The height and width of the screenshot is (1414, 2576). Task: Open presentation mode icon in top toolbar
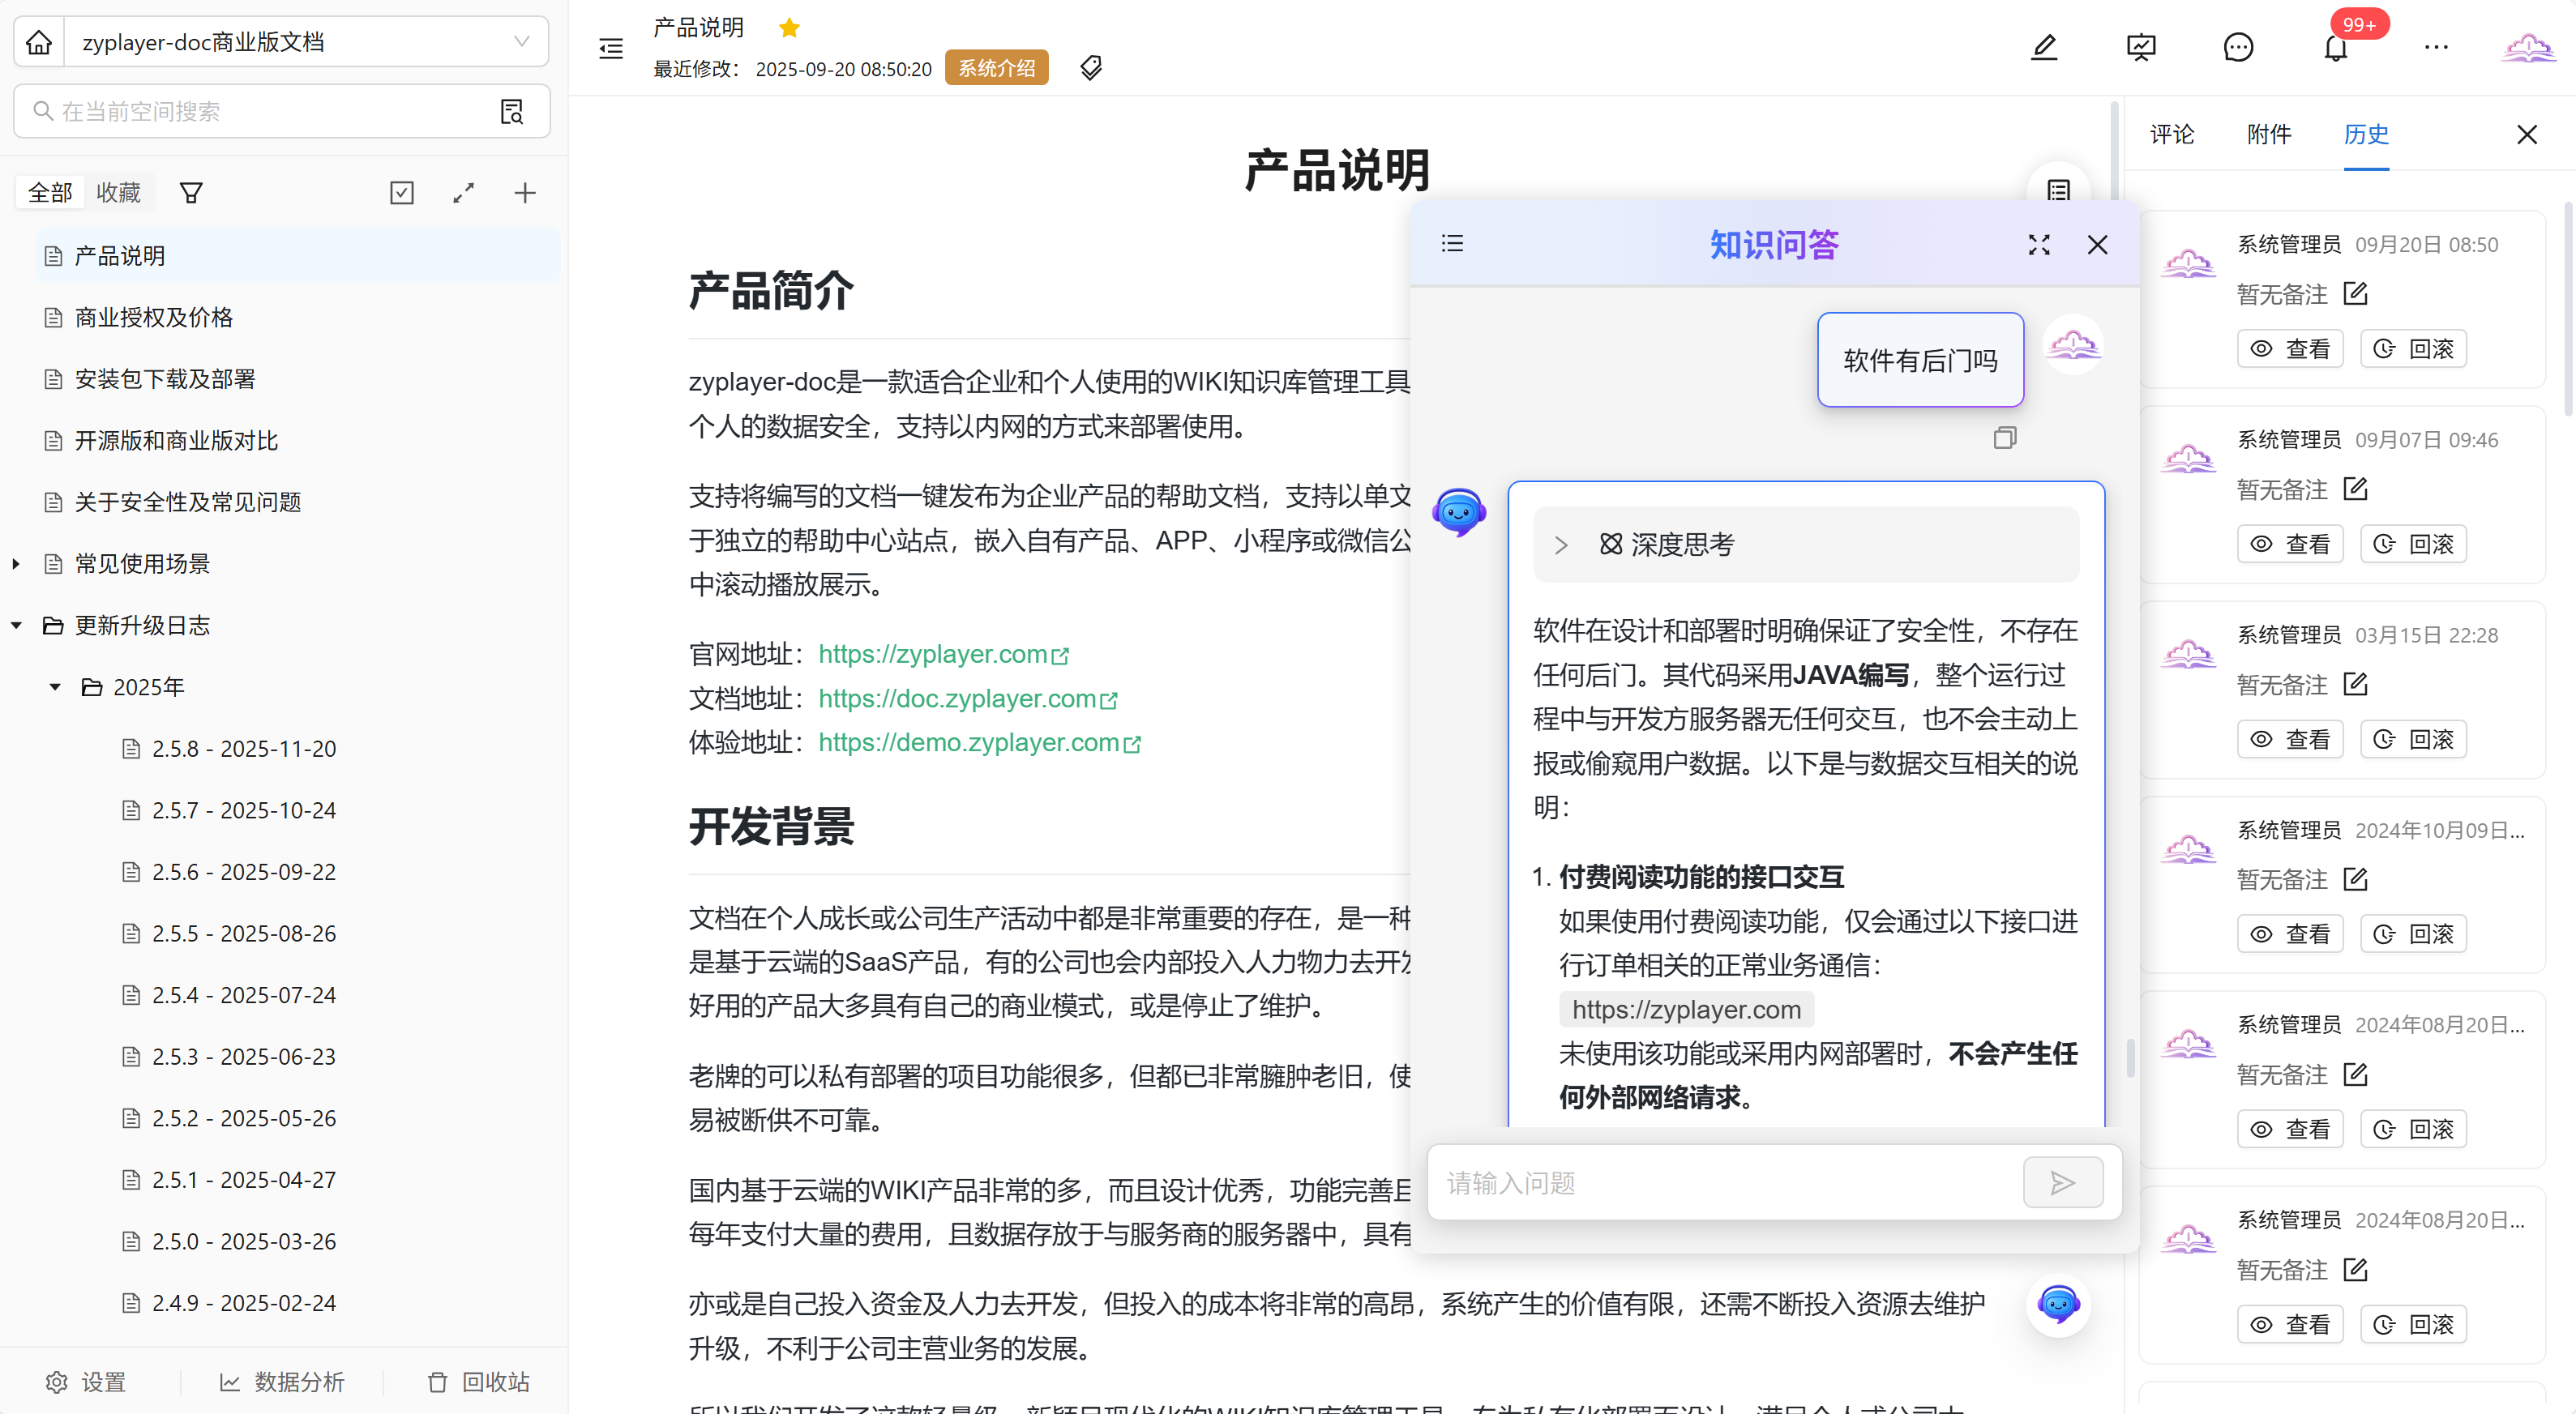pyautogui.click(x=2141, y=47)
